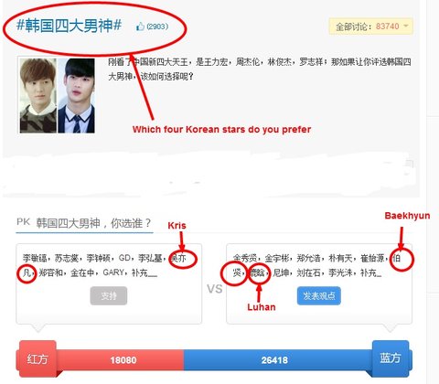439x384 pixels.
Task: Click the grey 支持 support button
Action: [109, 295]
